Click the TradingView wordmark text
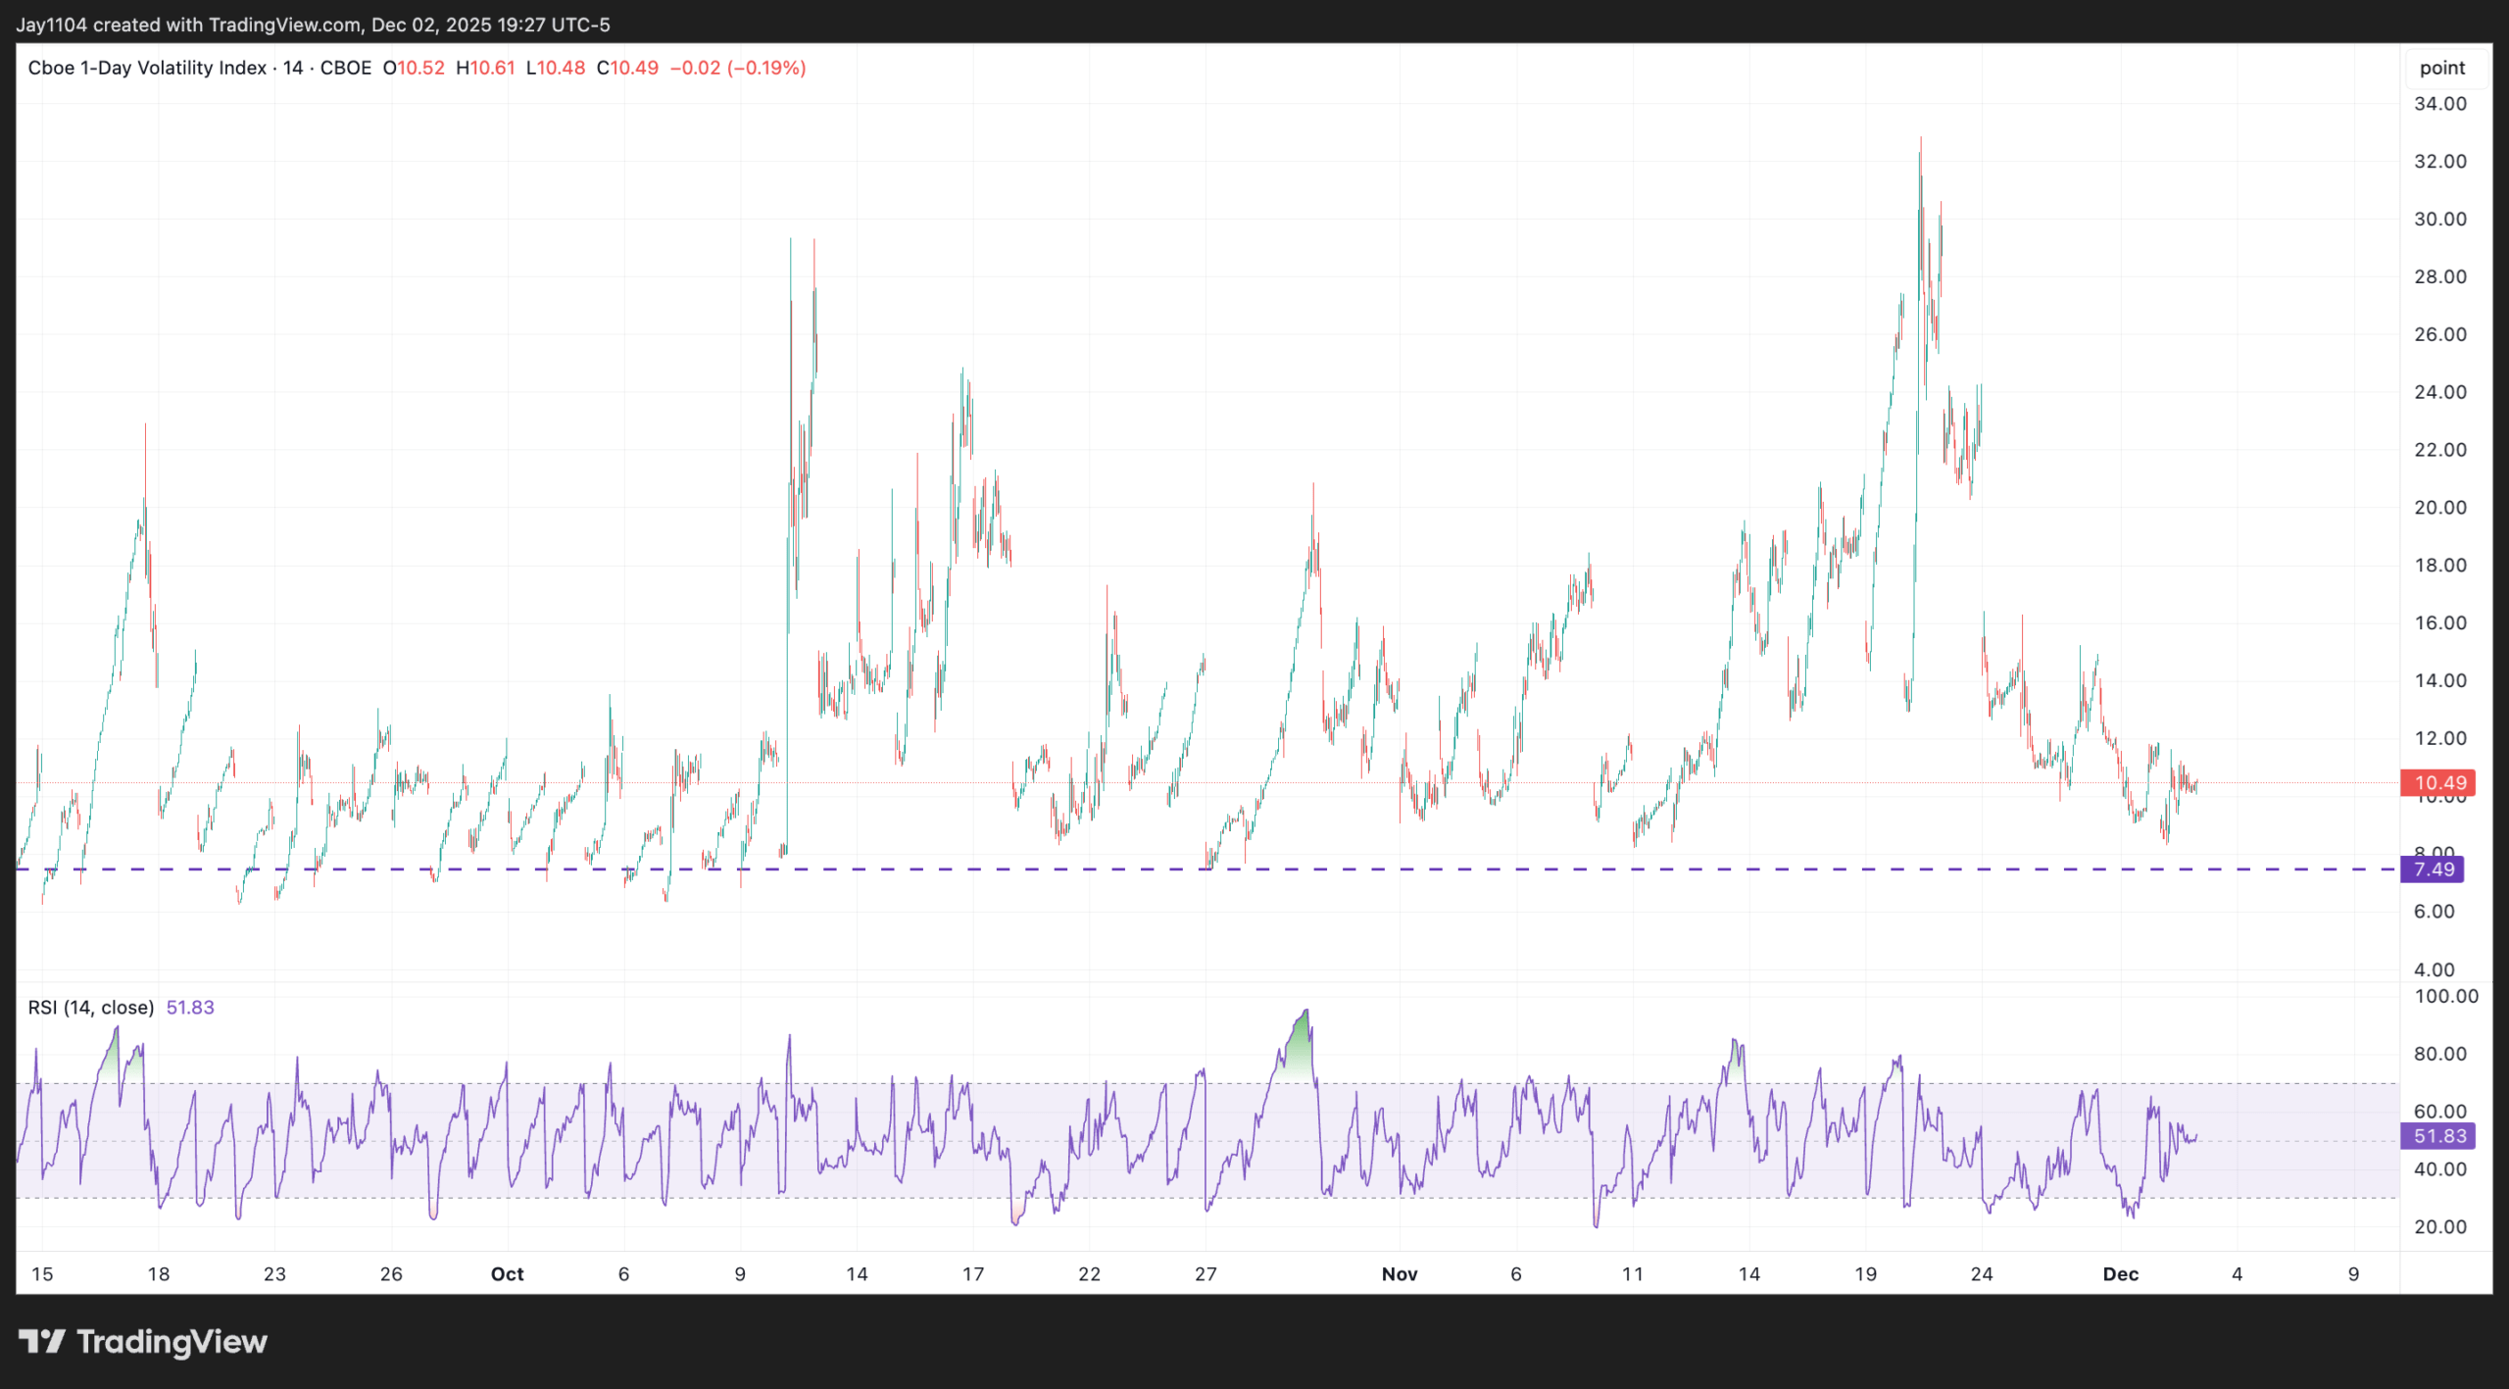The image size is (2509, 1389). [x=172, y=1341]
